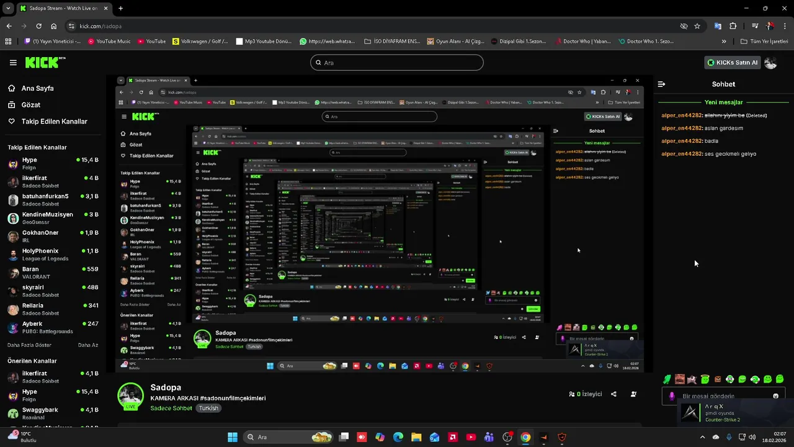Viewport: 794px width, 447px height.
Task: Reload the page in Chrome
Action: pos(38,26)
